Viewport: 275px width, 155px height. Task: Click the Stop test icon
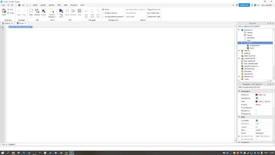point(79,11)
